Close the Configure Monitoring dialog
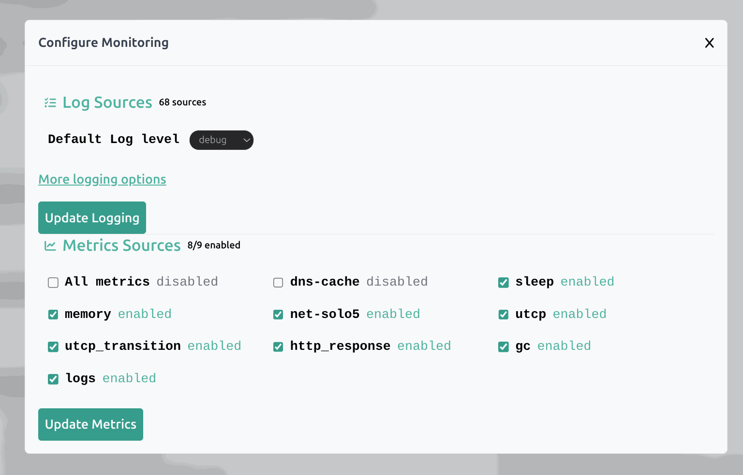Viewport: 743px width, 475px height. pos(709,43)
